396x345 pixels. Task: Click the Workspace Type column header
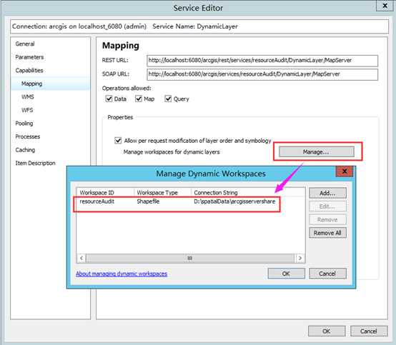coord(162,193)
